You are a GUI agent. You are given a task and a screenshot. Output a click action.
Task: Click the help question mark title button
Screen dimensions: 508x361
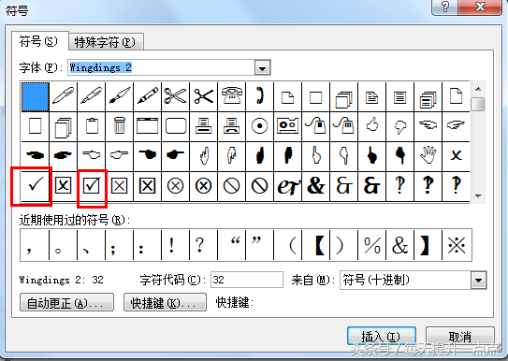[x=445, y=7]
